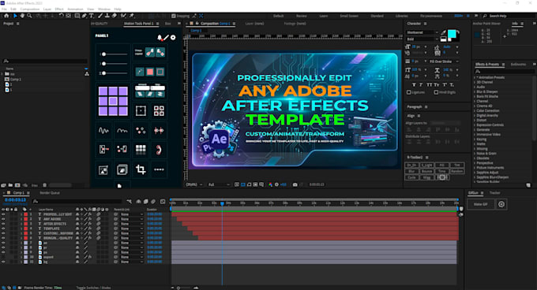Image resolution: width=537 pixels, height=290 pixels.
Task: Switch to the Motion Tools Panel 1 tab
Action: 139,24
